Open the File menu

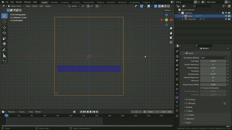(7, 2)
